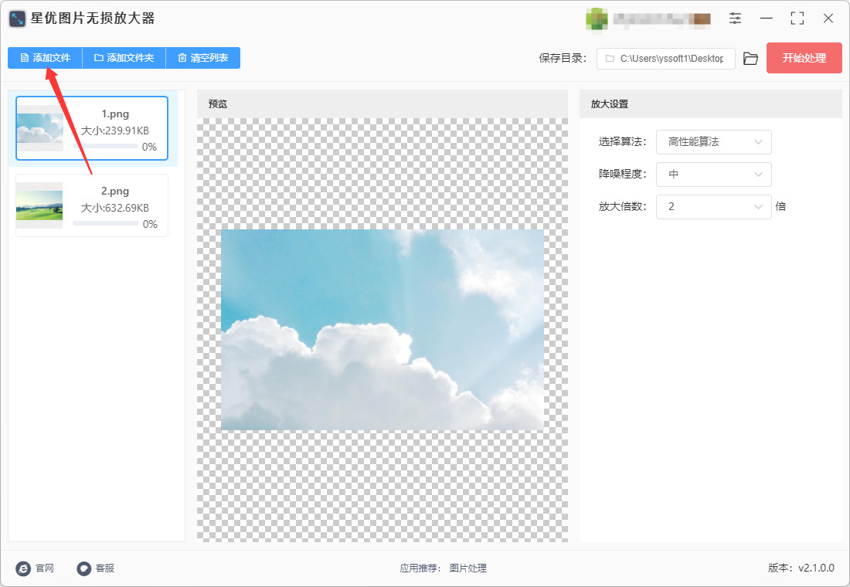Click the cloud preview image
The image size is (850, 587).
[382, 330]
